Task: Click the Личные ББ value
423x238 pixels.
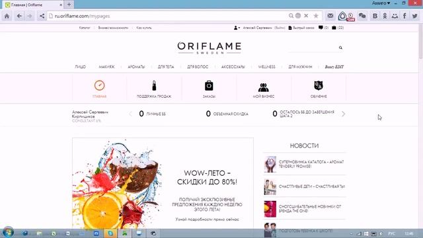Action: pos(141,114)
